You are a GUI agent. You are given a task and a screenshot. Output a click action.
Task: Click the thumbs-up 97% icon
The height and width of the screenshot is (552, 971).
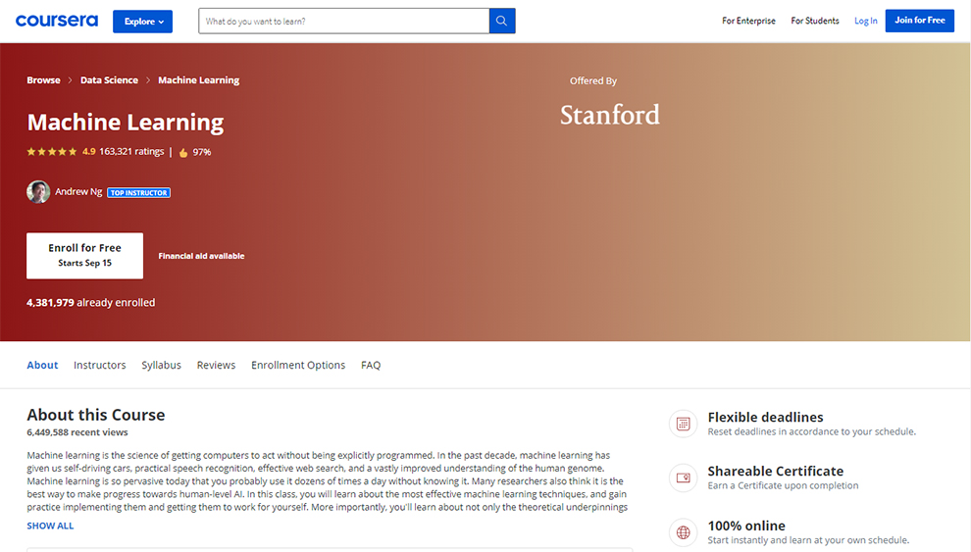tap(183, 152)
